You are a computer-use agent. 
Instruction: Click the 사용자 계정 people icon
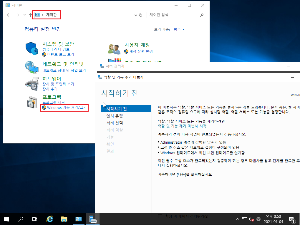click(x=114, y=49)
